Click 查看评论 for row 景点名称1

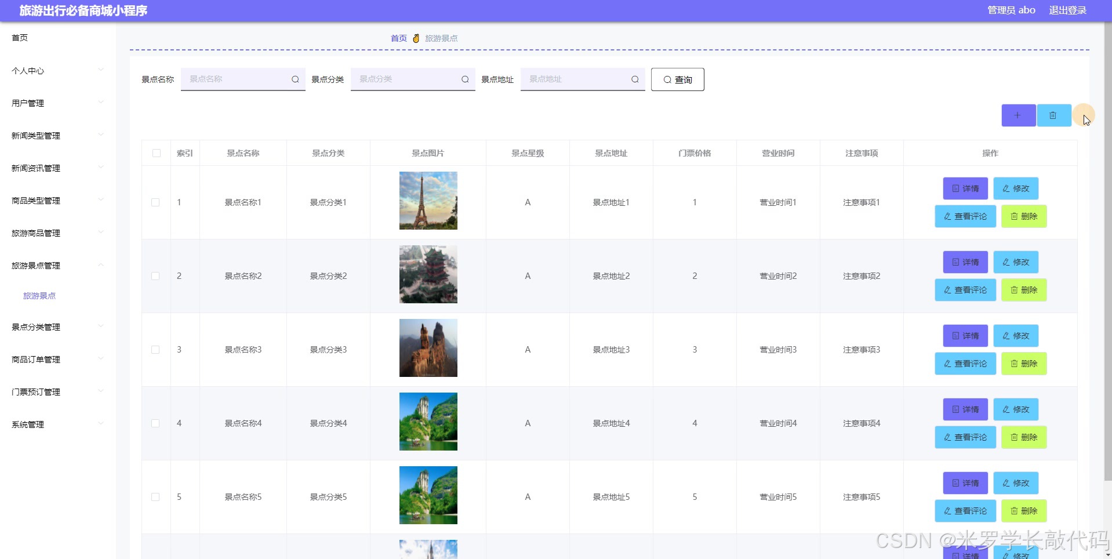pos(965,216)
